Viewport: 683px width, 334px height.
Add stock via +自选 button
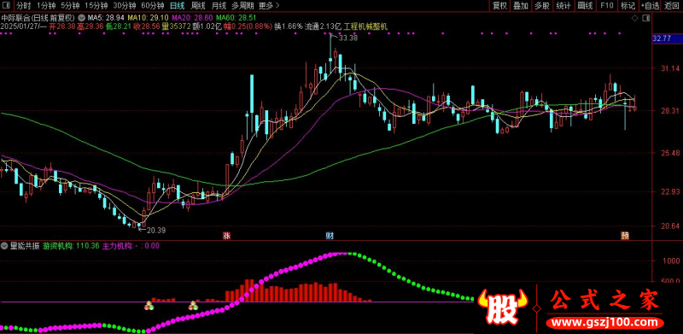[x=650, y=6]
